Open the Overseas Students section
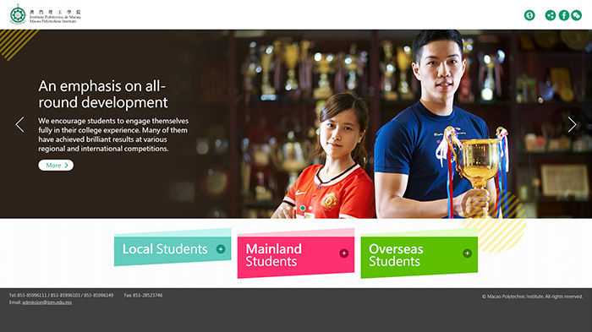 click(419, 253)
